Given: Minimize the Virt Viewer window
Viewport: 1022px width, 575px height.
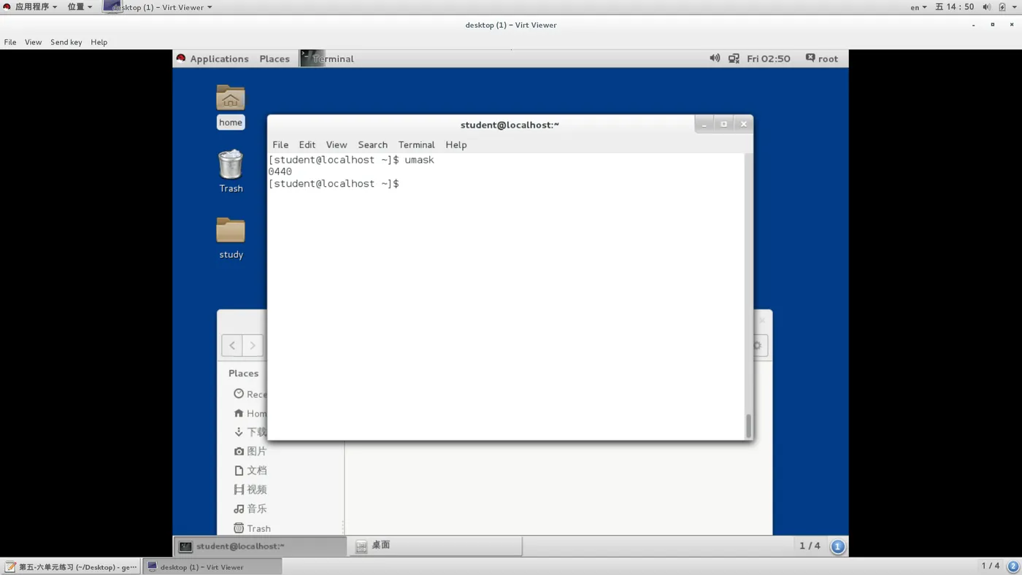Looking at the screenshot, I should 973,25.
